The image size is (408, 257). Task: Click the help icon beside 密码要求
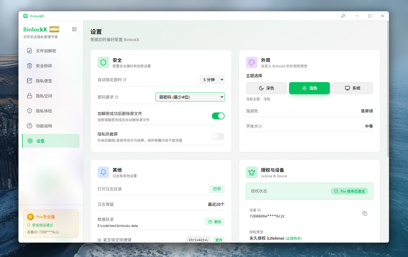click(117, 97)
